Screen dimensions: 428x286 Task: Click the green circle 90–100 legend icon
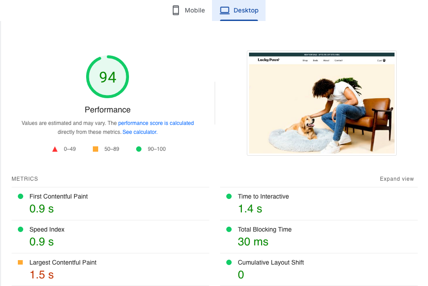point(139,149)
